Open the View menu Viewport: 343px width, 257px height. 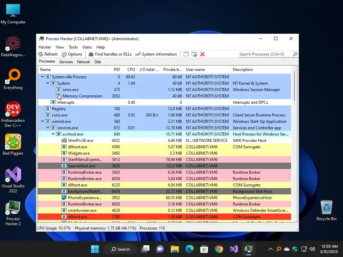coord(60,47)
